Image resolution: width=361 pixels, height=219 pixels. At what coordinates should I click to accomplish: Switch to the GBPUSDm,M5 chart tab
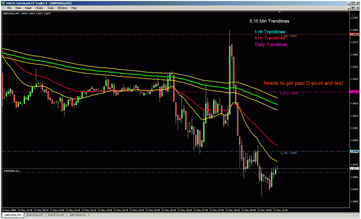13,215
